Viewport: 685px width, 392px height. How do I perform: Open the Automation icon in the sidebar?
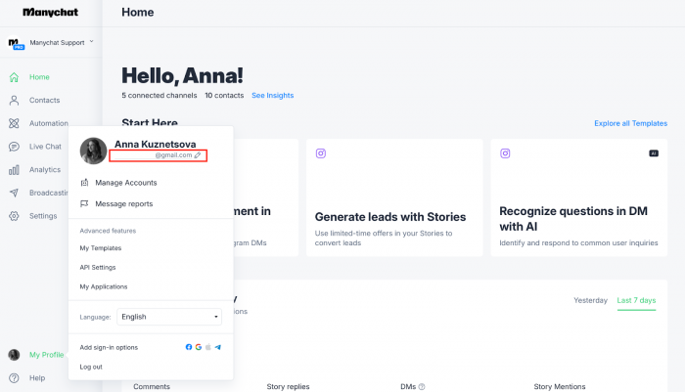click(14, 123)
